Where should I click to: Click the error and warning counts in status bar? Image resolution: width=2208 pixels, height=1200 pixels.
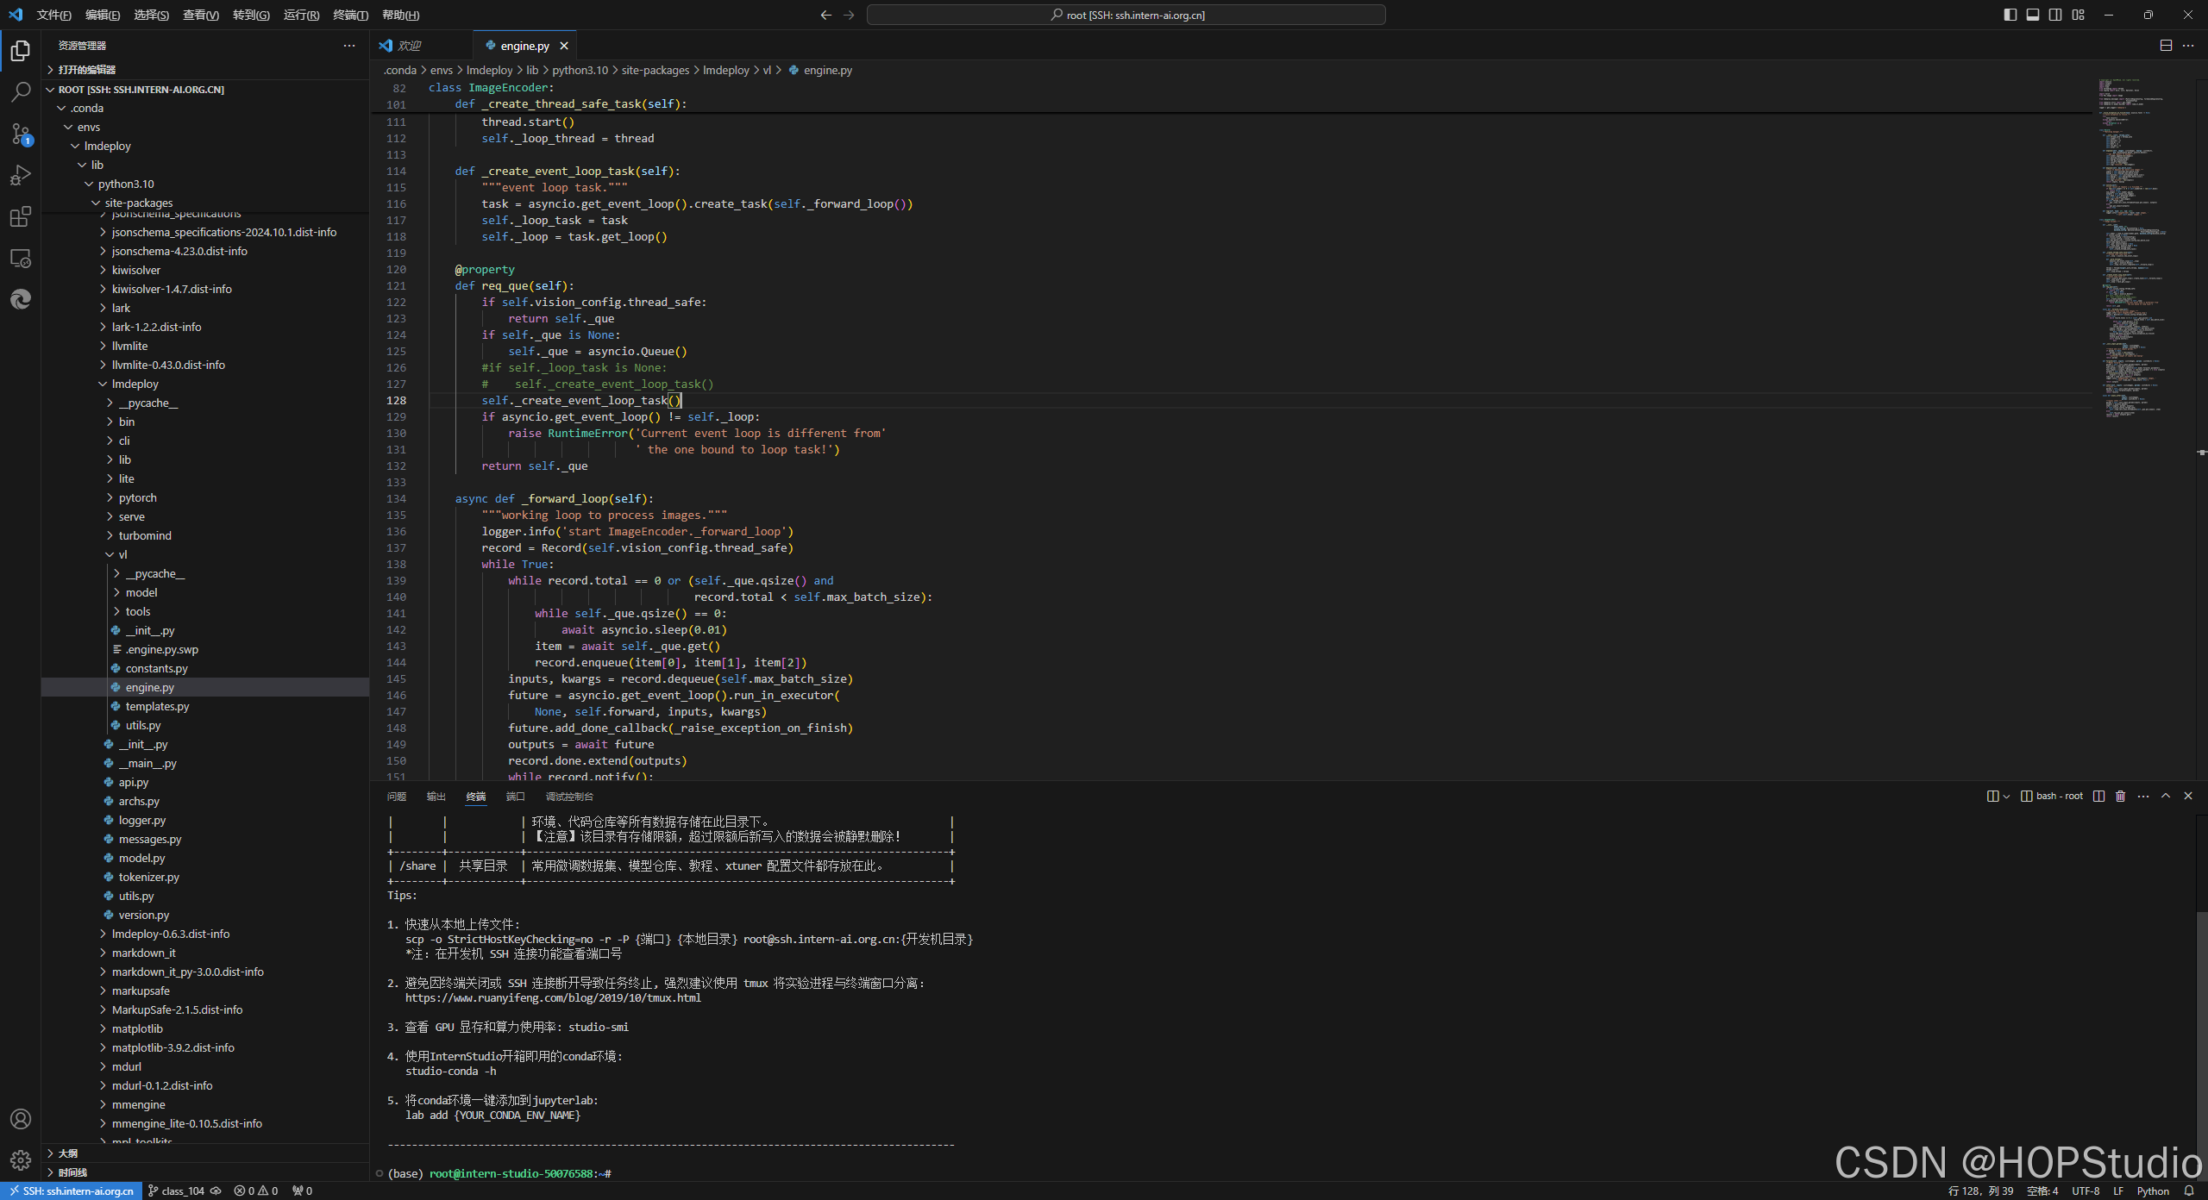(x=256, y=1191)
